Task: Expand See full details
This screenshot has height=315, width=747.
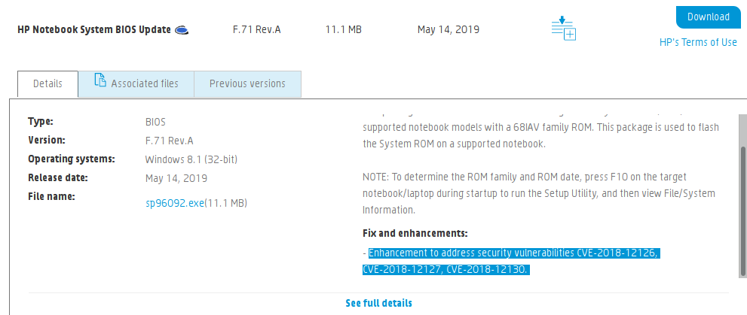Action: click(x=378, y=303)
